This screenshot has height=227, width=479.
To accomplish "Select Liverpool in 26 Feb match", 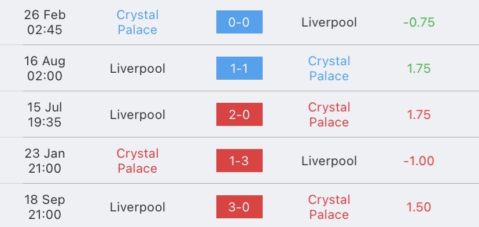I will 329,23.
